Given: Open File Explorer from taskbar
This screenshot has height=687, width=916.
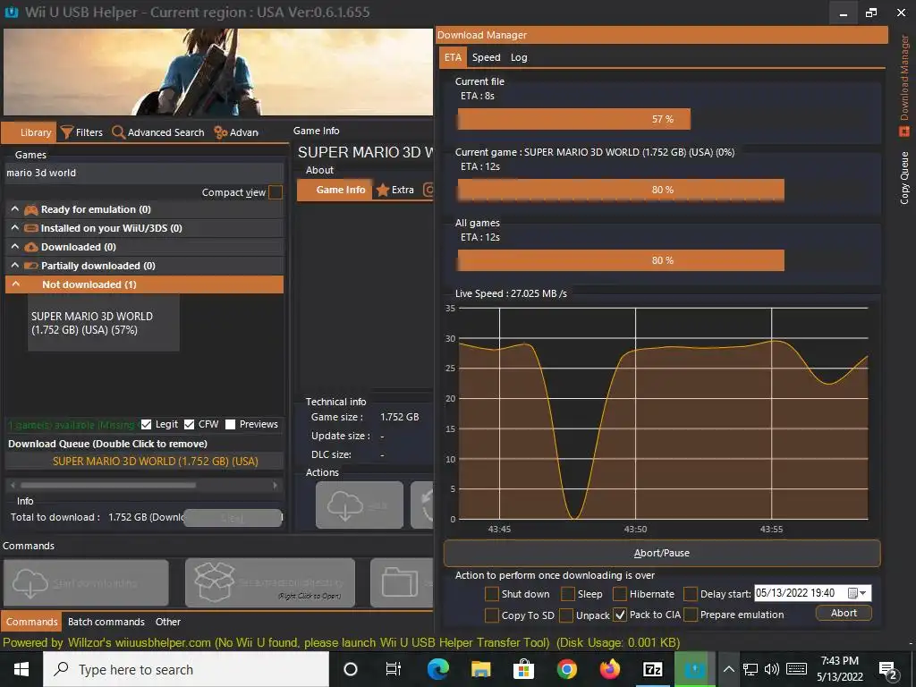Looking at the screenshot, I should pos(480,669).
